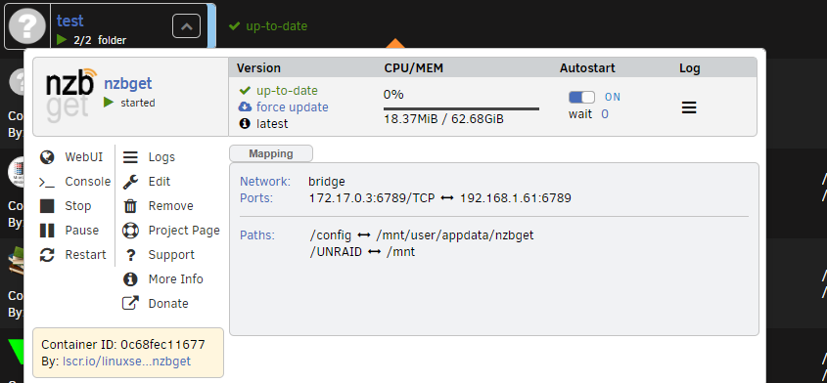Launch the Console terminal icon
The width and height of the screenshot is (827, 383).
coord(47,182)
